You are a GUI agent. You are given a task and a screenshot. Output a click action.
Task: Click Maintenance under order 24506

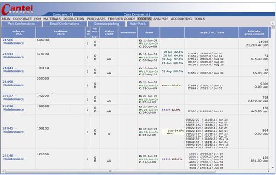(14, 43)
